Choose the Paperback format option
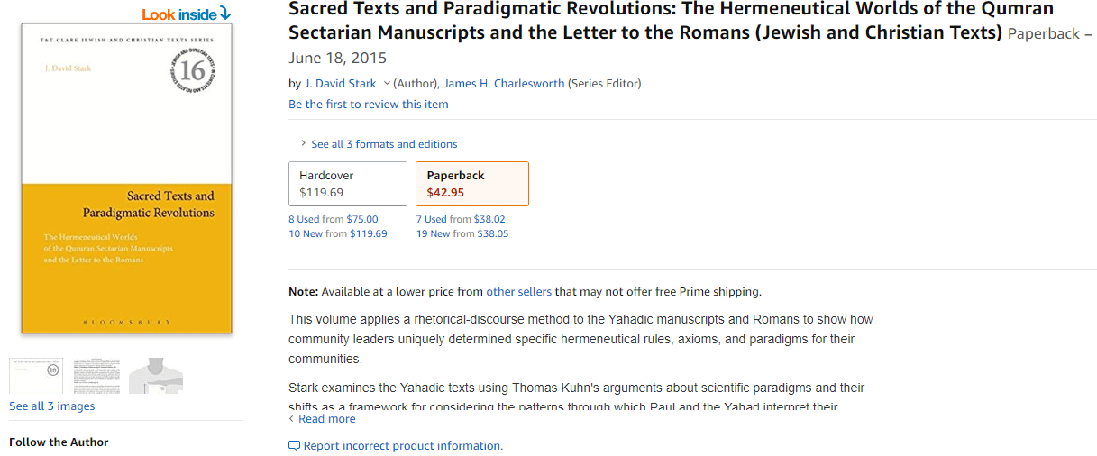Viewport: 1097px width, 456px height. [x=472, y=184]
